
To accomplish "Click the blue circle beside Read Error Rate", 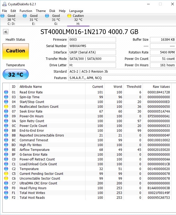I will (6, 92).
